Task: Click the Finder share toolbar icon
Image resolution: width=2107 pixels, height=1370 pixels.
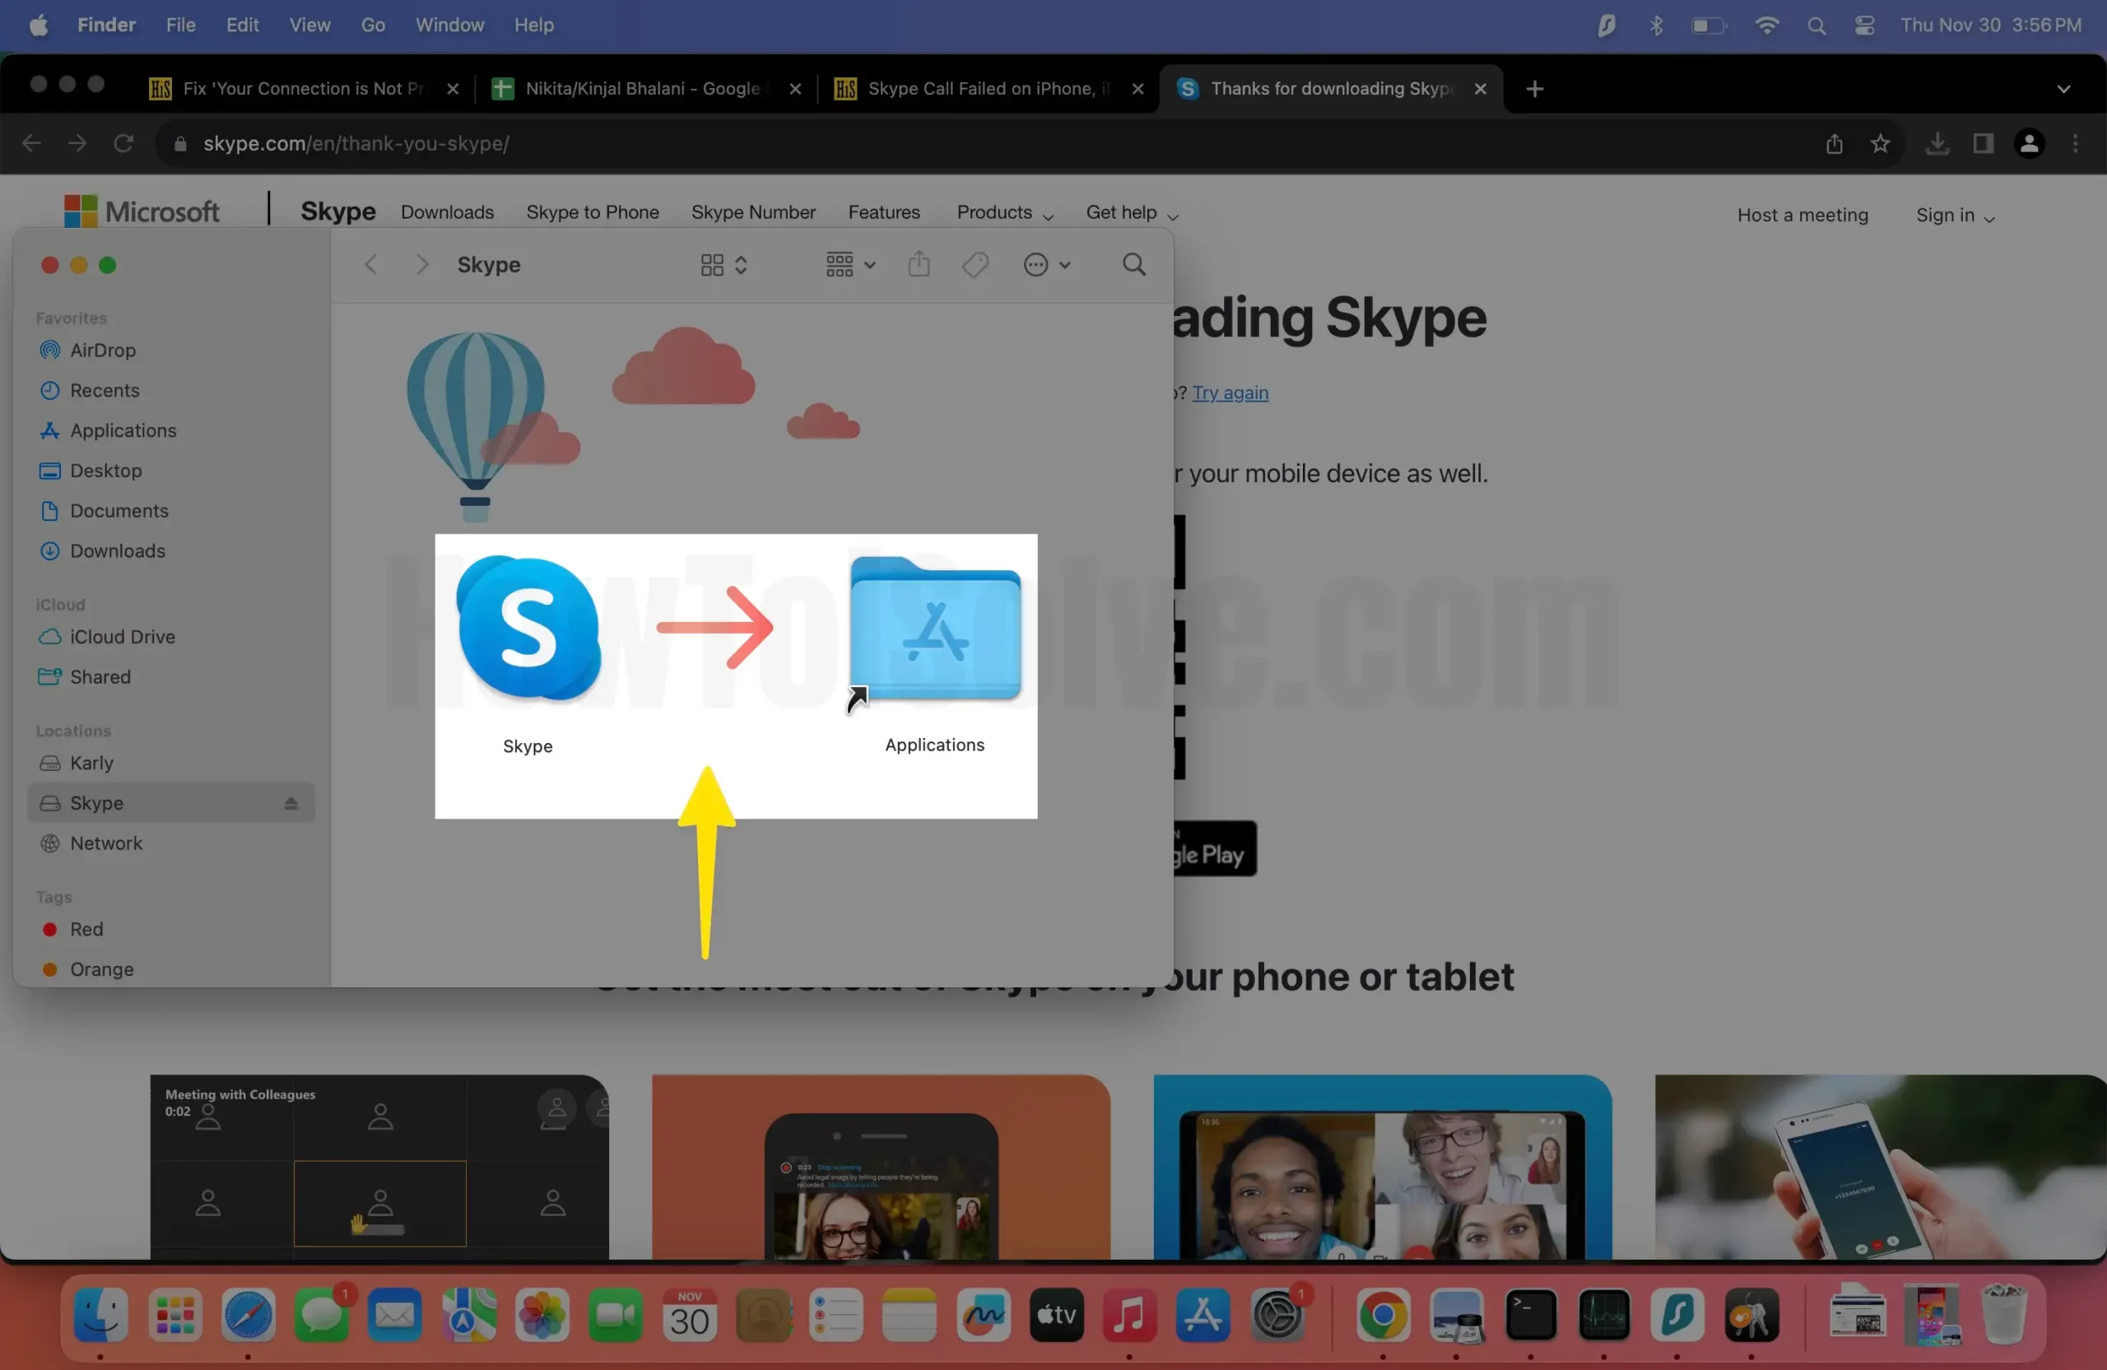Action: tap(919, 265)
